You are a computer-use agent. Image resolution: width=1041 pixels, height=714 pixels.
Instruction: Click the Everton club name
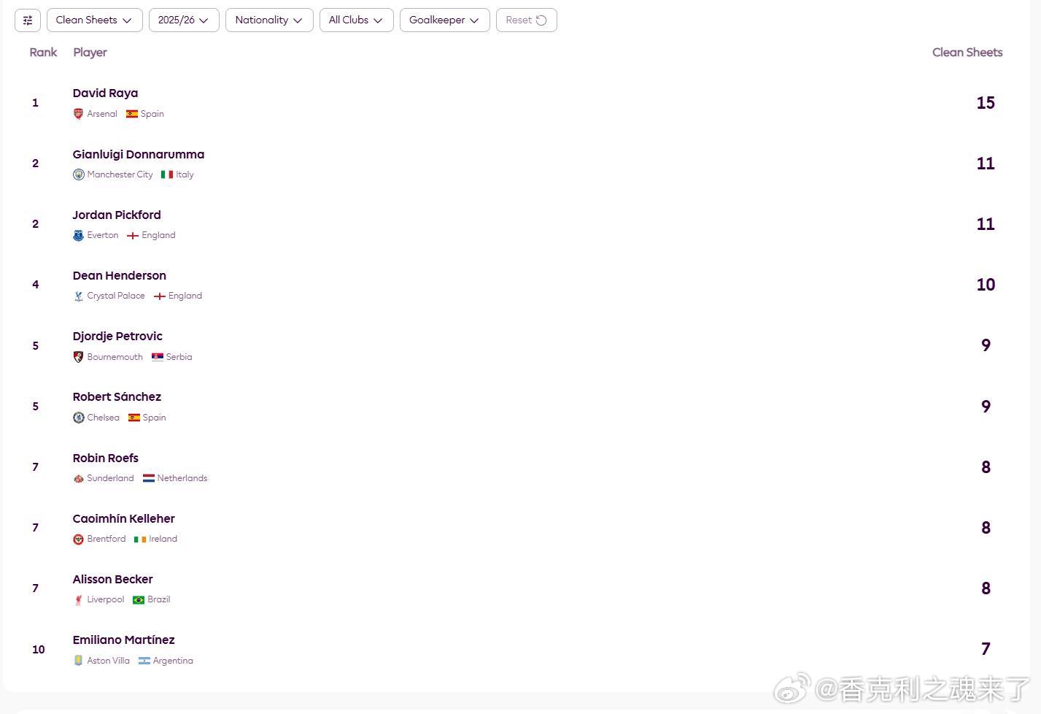(x=103, y=235)
